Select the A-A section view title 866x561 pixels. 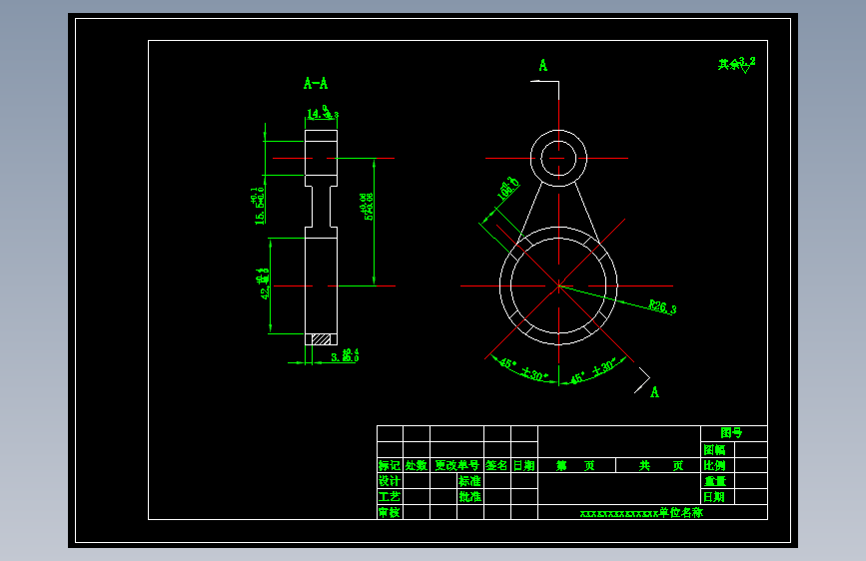(x=316, y=84)
